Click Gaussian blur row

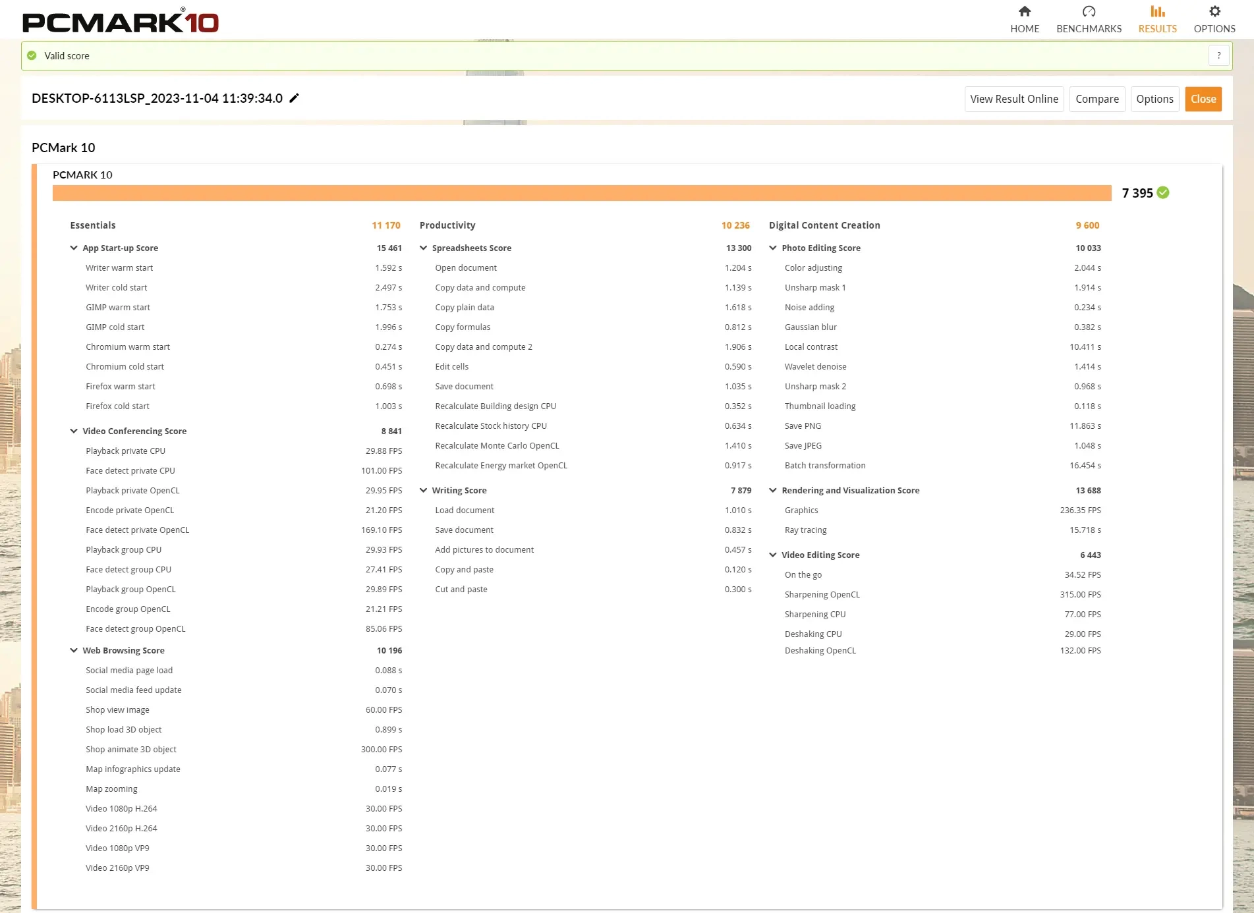[x=942, y=327]
